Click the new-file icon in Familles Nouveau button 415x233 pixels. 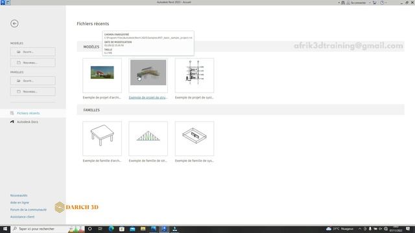[x=19, y=91]
